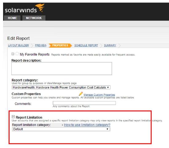Click the SolarWinds logo
169x148 pixels.
click(x=25, y=8)
